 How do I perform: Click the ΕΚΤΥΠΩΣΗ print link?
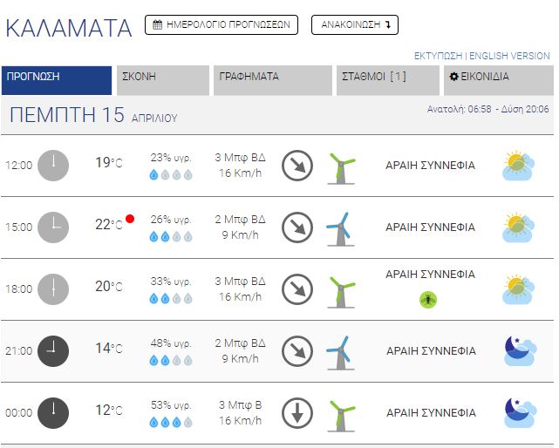pos(438,56)
